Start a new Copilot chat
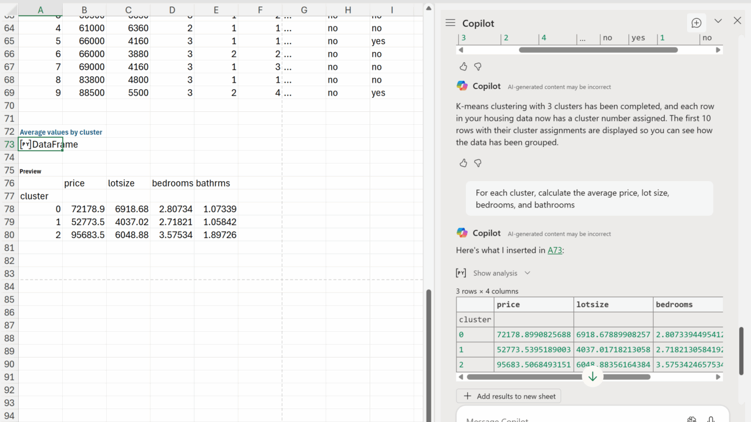Image resolution: width=751 pixels, height=422 pixels. [696, 23]
